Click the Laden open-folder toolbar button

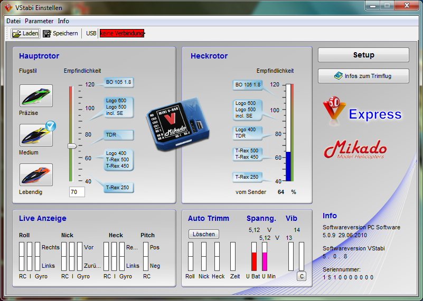(26, 33)
